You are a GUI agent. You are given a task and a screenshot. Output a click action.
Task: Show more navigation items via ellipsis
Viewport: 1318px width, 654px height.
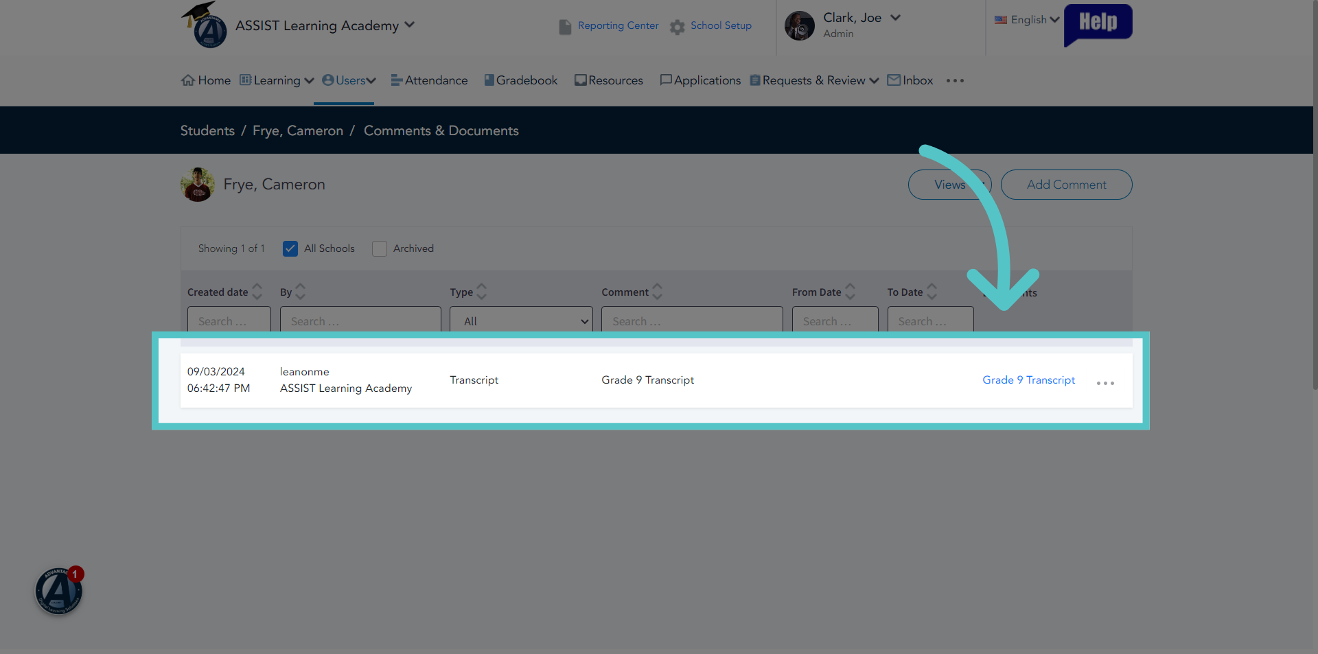(x=955, y=81)
